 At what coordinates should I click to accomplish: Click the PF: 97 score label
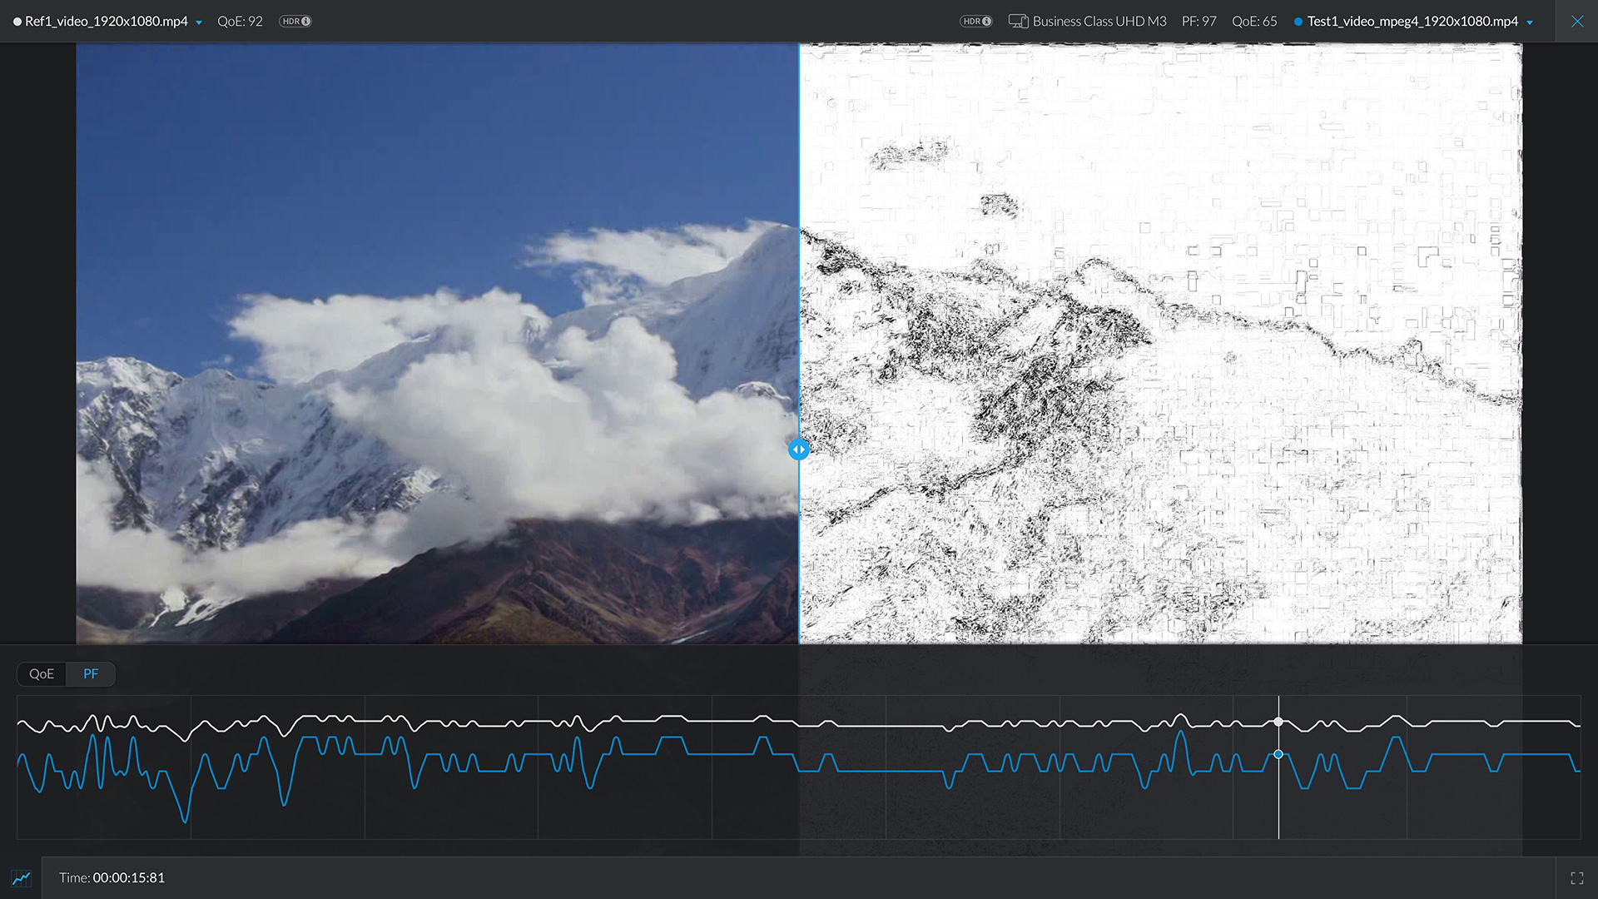(x=1198, y=21)
